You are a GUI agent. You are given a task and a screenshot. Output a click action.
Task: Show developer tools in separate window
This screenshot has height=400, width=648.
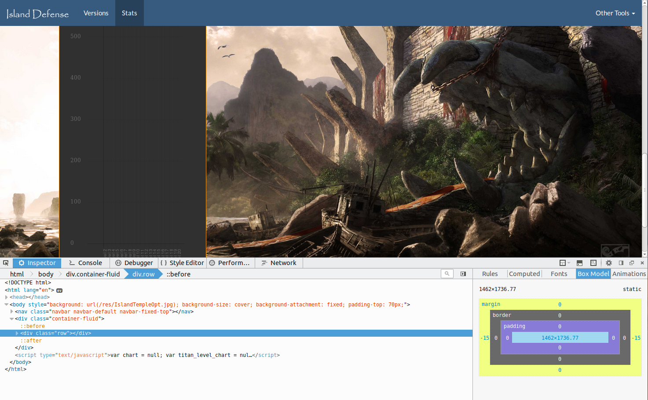632,263
